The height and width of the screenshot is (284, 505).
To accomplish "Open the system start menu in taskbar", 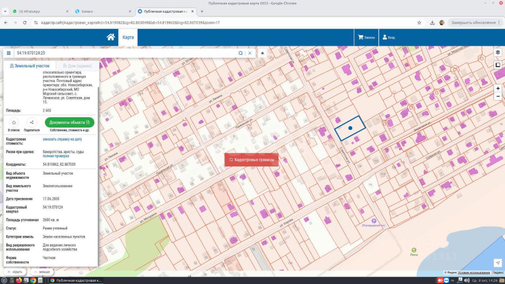I will click(x=5, y=280).
